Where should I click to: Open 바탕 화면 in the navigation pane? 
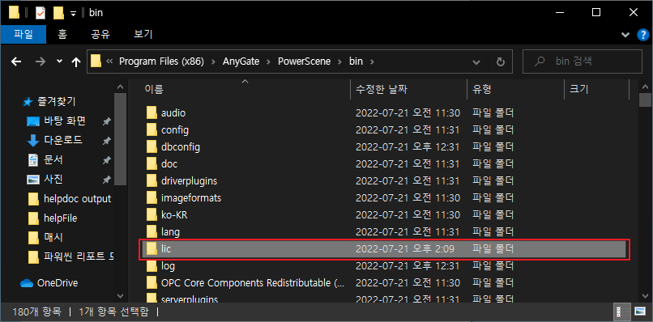[x=65, y=121]
